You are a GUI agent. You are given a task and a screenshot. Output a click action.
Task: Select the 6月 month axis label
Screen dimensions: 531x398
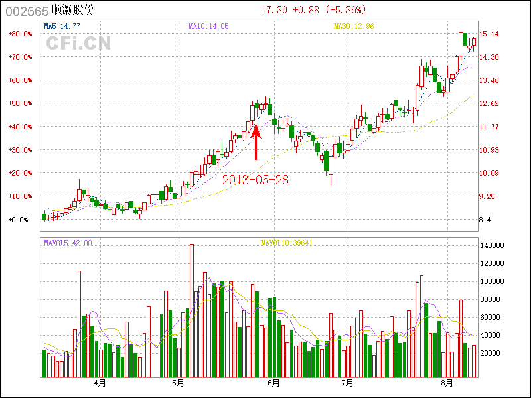coord(273,383)
